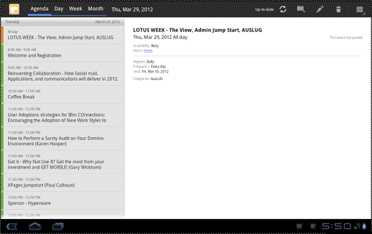Screen dimensions: 372x234
Task: Open the overflow menu icon
Action: click(x=360, y=9)
